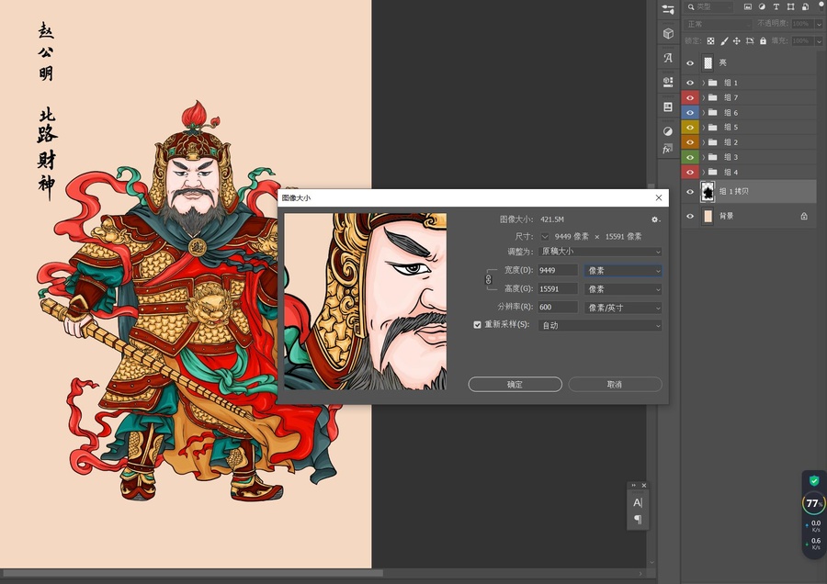The image size is (827, 584).
Task: Toggle layer filtering switch at top right
Action: pos(821,6)
